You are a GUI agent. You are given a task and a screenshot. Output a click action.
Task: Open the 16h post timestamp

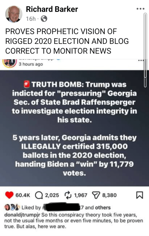click(31, 19)
